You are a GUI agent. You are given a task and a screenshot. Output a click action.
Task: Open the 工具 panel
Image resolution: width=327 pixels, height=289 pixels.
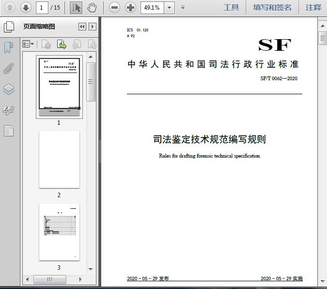click(231, 7)
